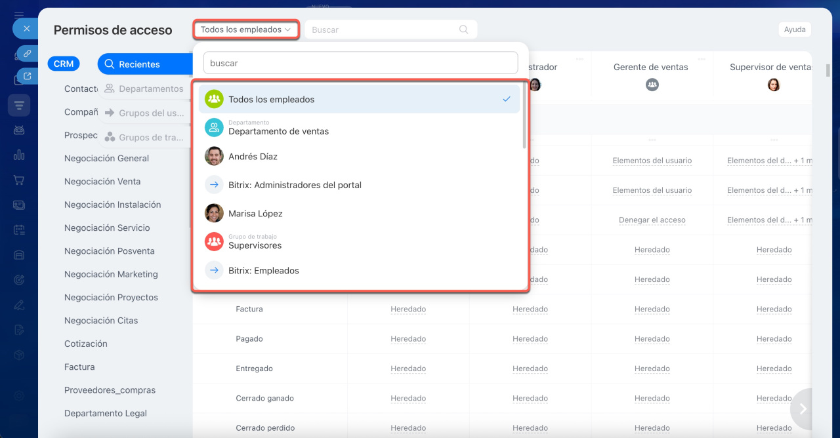This screenshot has width=840, height=438.
Task: Click the close X button at top left
Action: [x=26, y=29]
